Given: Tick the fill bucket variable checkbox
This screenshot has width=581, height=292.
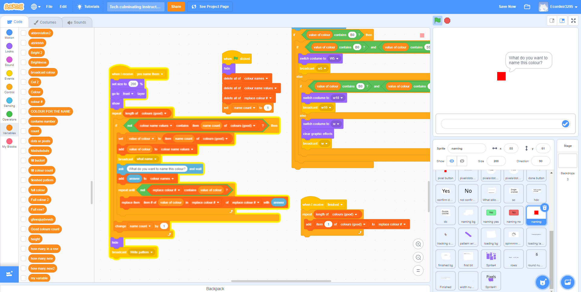Looking at the screenshot, I should [23, 160].
